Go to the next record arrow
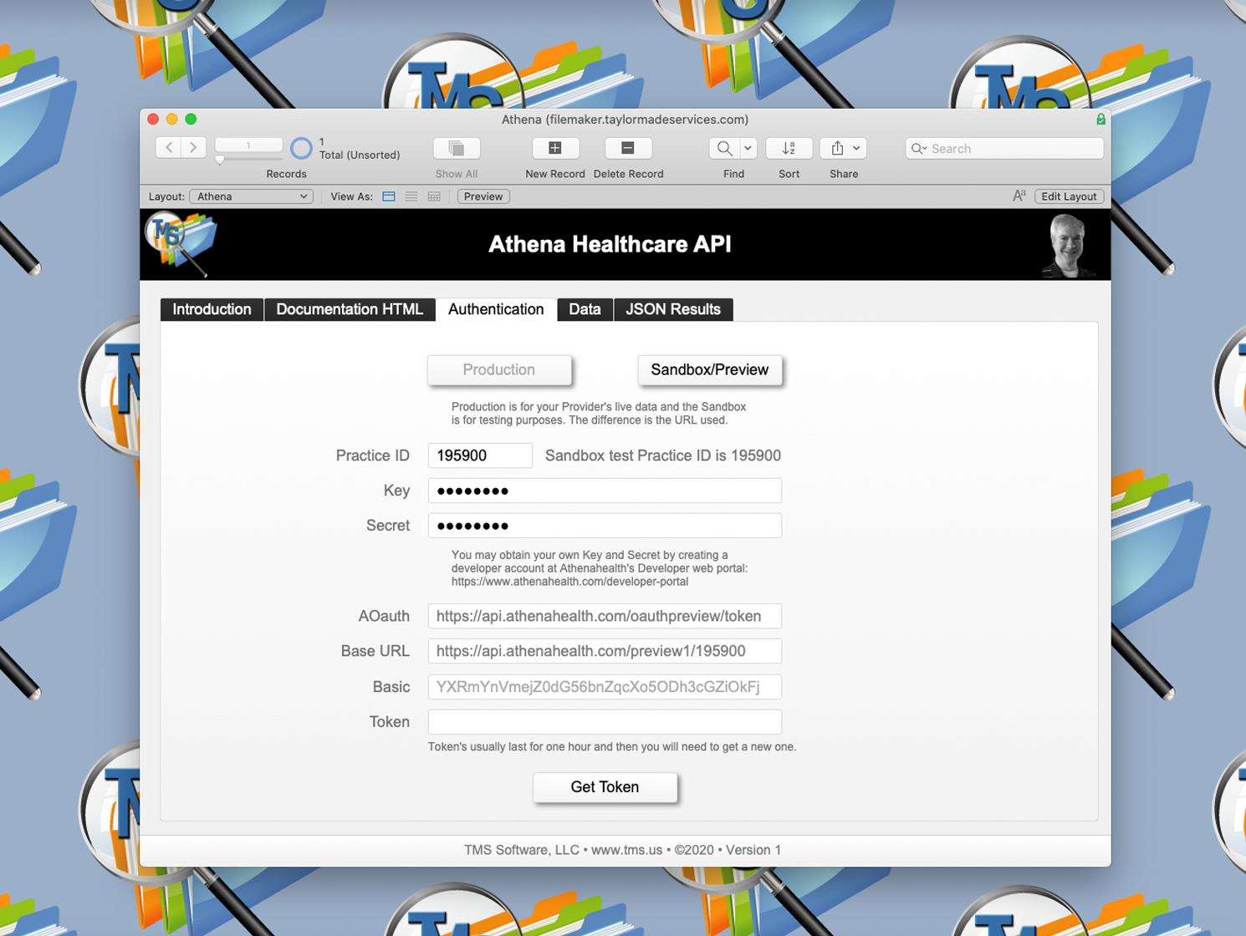 (194, 148)
